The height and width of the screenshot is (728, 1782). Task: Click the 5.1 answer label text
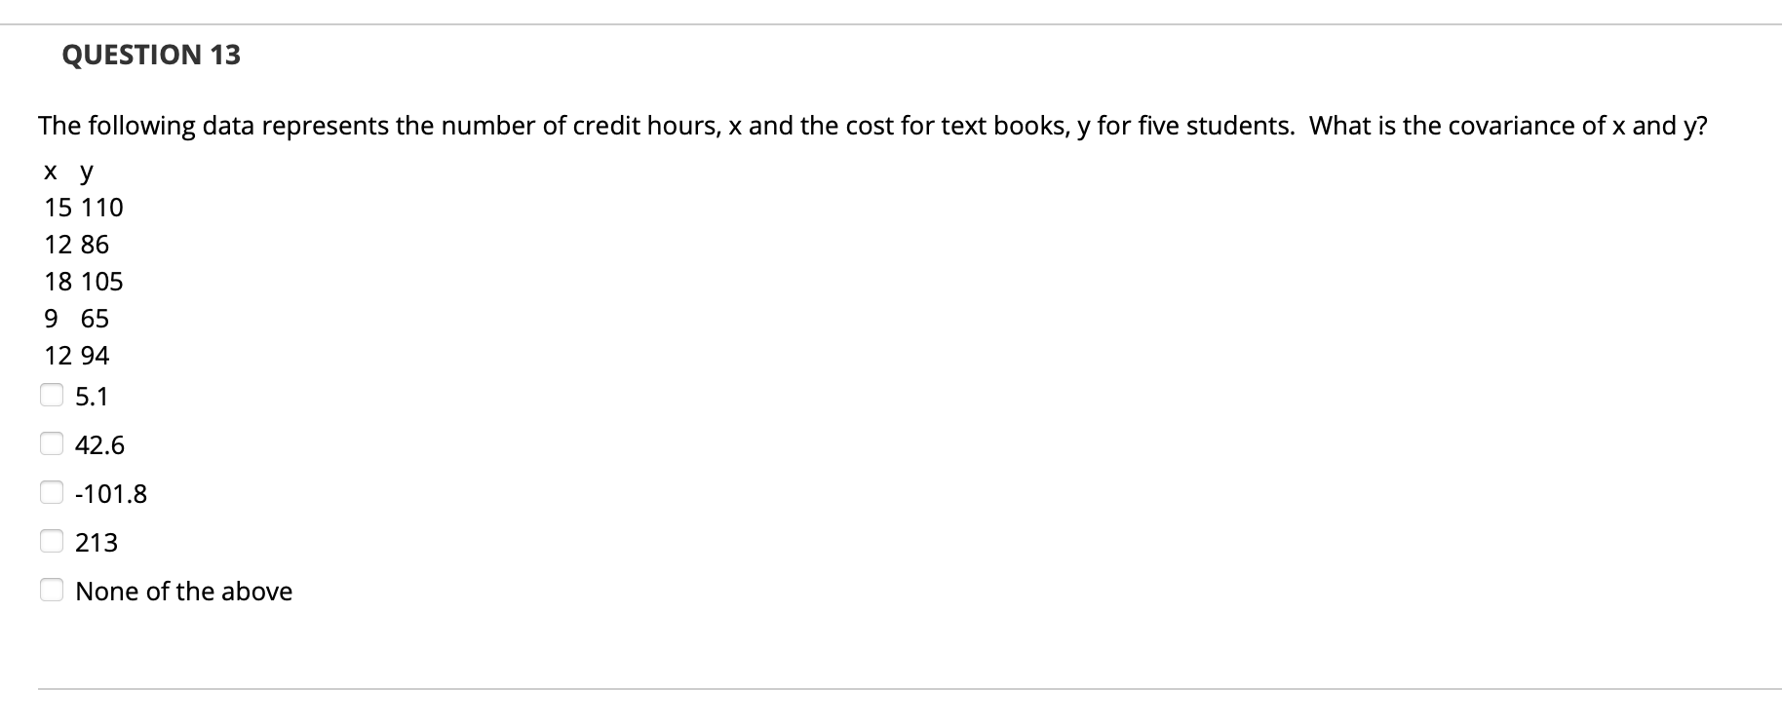point(92,397)
